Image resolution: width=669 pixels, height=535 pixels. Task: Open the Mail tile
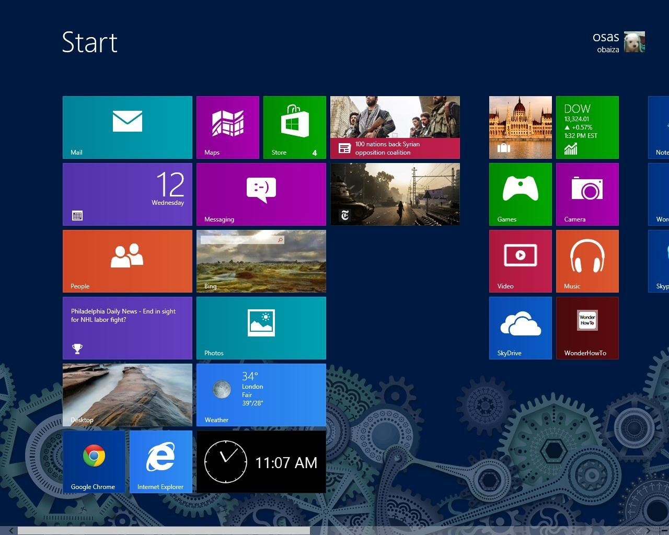pyautogui.click(x=128, y=127)
